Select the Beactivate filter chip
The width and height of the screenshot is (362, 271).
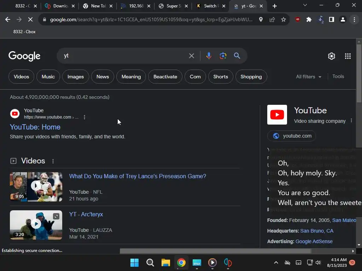click(x=165, y=77)
